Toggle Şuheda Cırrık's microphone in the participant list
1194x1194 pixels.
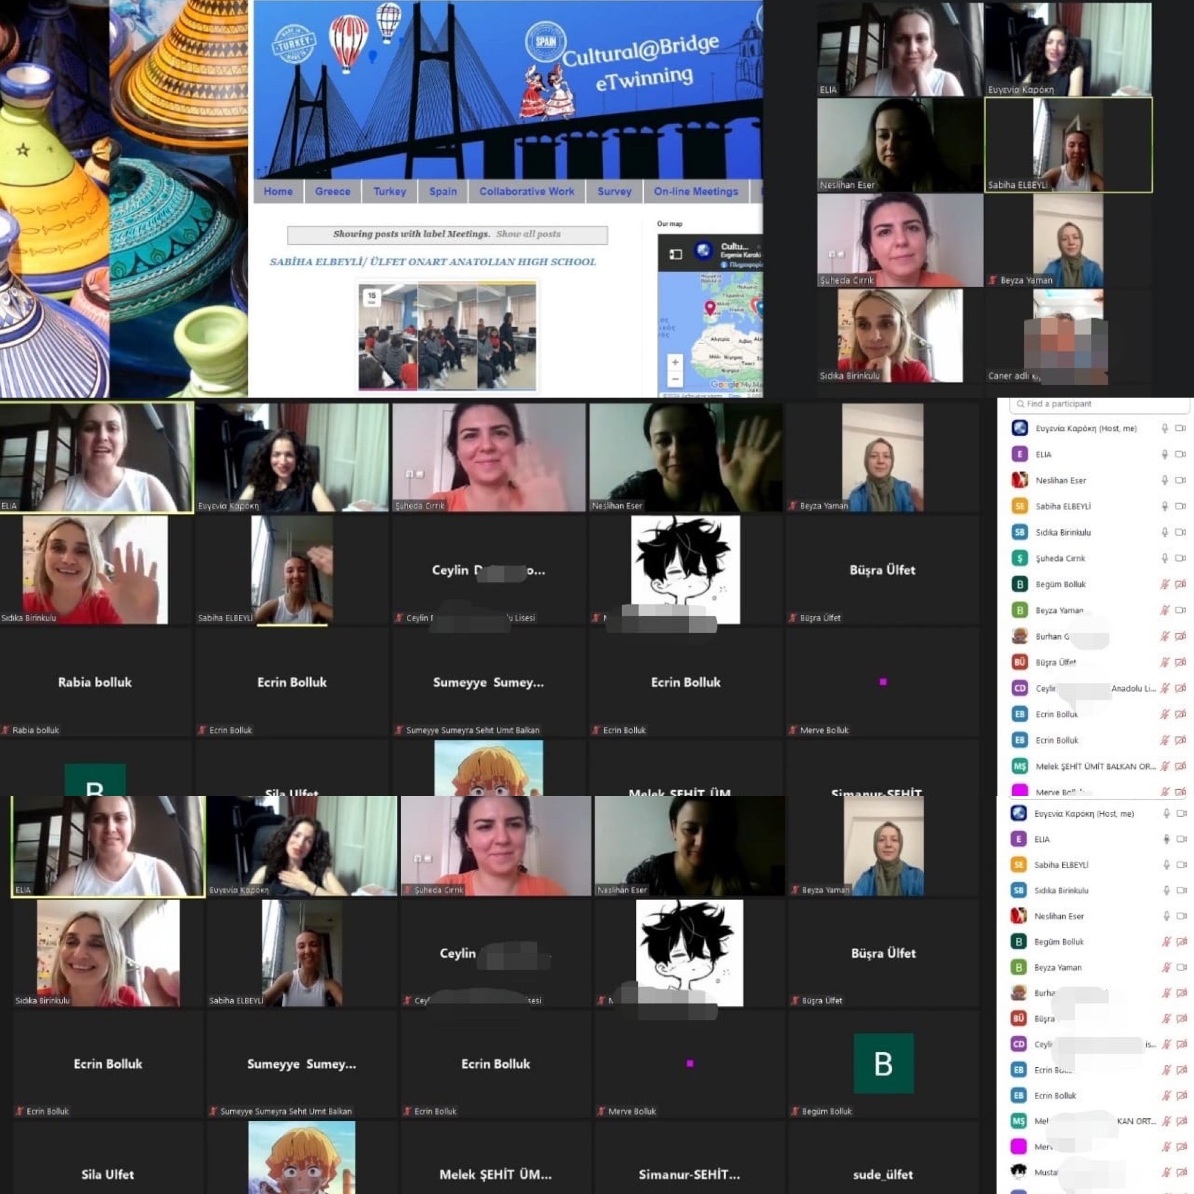1164,558
